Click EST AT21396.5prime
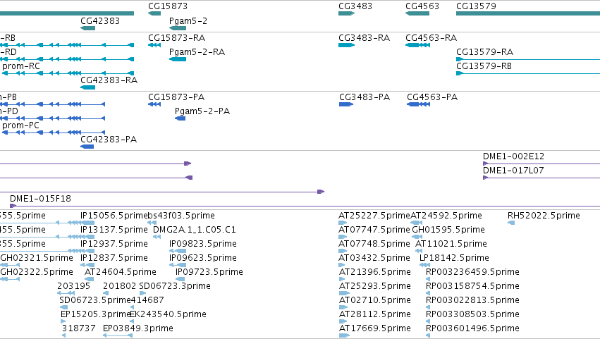 [x=375, y=273]
